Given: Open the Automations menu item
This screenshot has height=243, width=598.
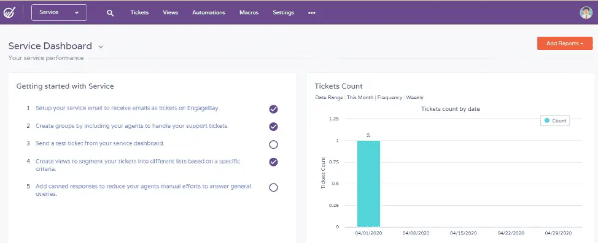Looking at the screenshot, I should click(209, 13).
